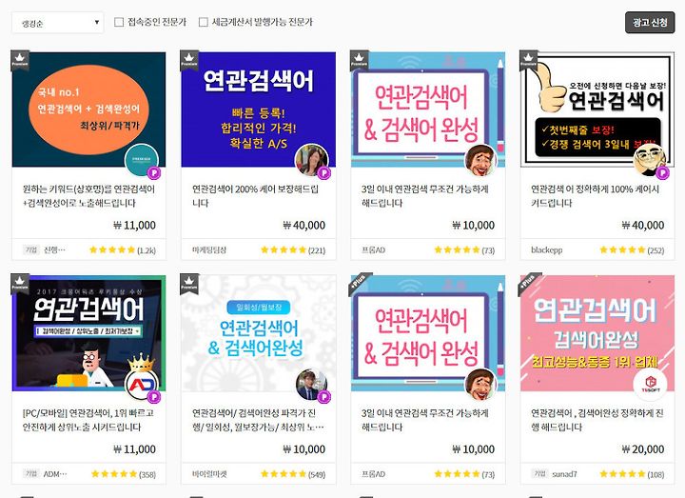Click Premium crown badge on first card
This screenshot has width=685, height=498.
click(20, 60)
